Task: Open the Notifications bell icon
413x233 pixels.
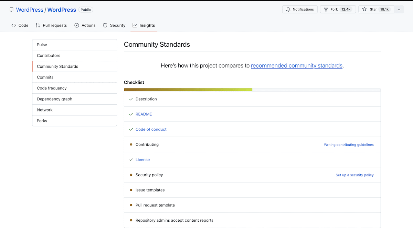Action: [x=288, y=9]
